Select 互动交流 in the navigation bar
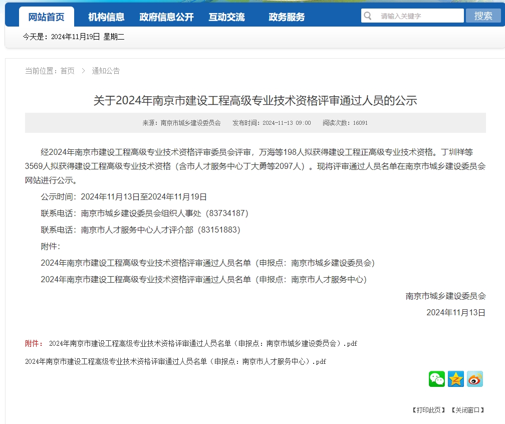 tap(226, 17)
